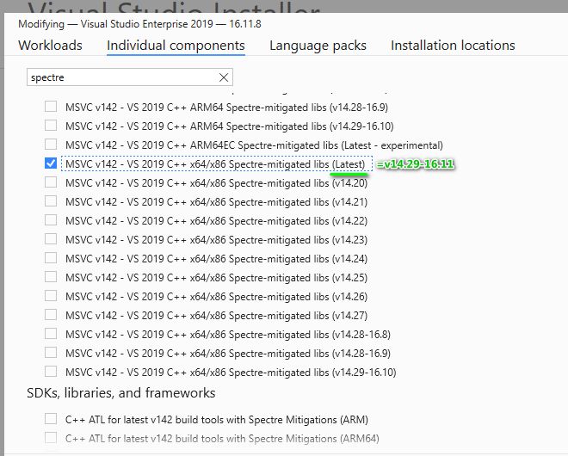Image resolution: width=568 pixels, height=456 pixels.
Task: Check x64/x86 Spectre-mitigated libs (v14.27)
Action: [51, 314]
